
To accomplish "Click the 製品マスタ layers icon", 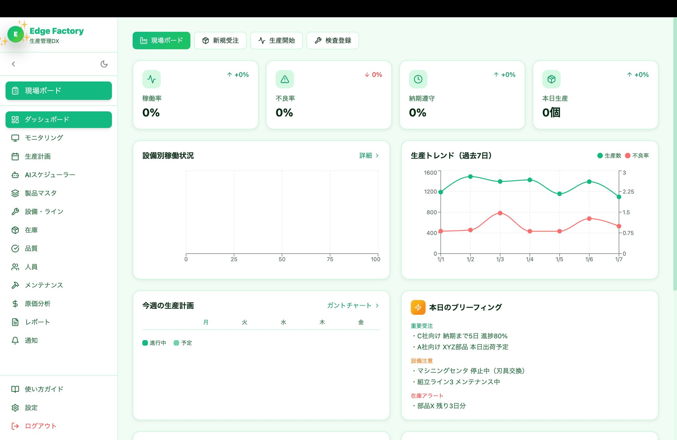I will coord(15,193).
